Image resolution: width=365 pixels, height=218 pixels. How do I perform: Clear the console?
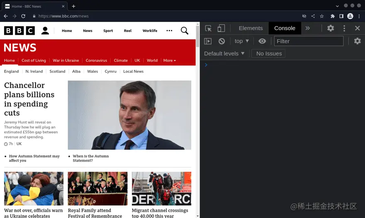point(221,41)
